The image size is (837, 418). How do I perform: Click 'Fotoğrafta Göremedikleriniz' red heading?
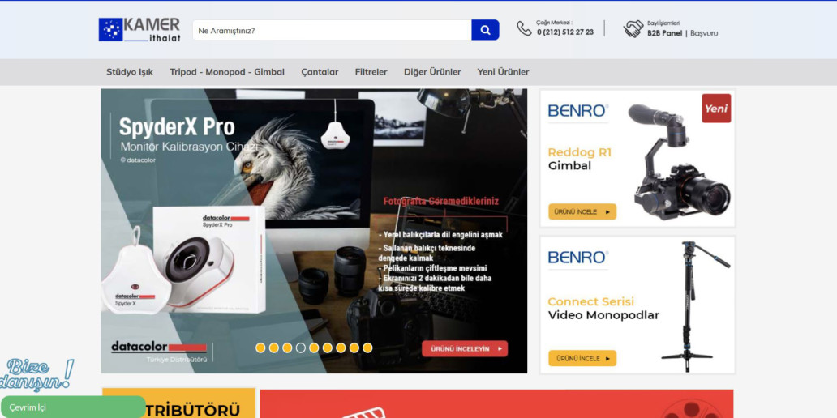point(441,202)
